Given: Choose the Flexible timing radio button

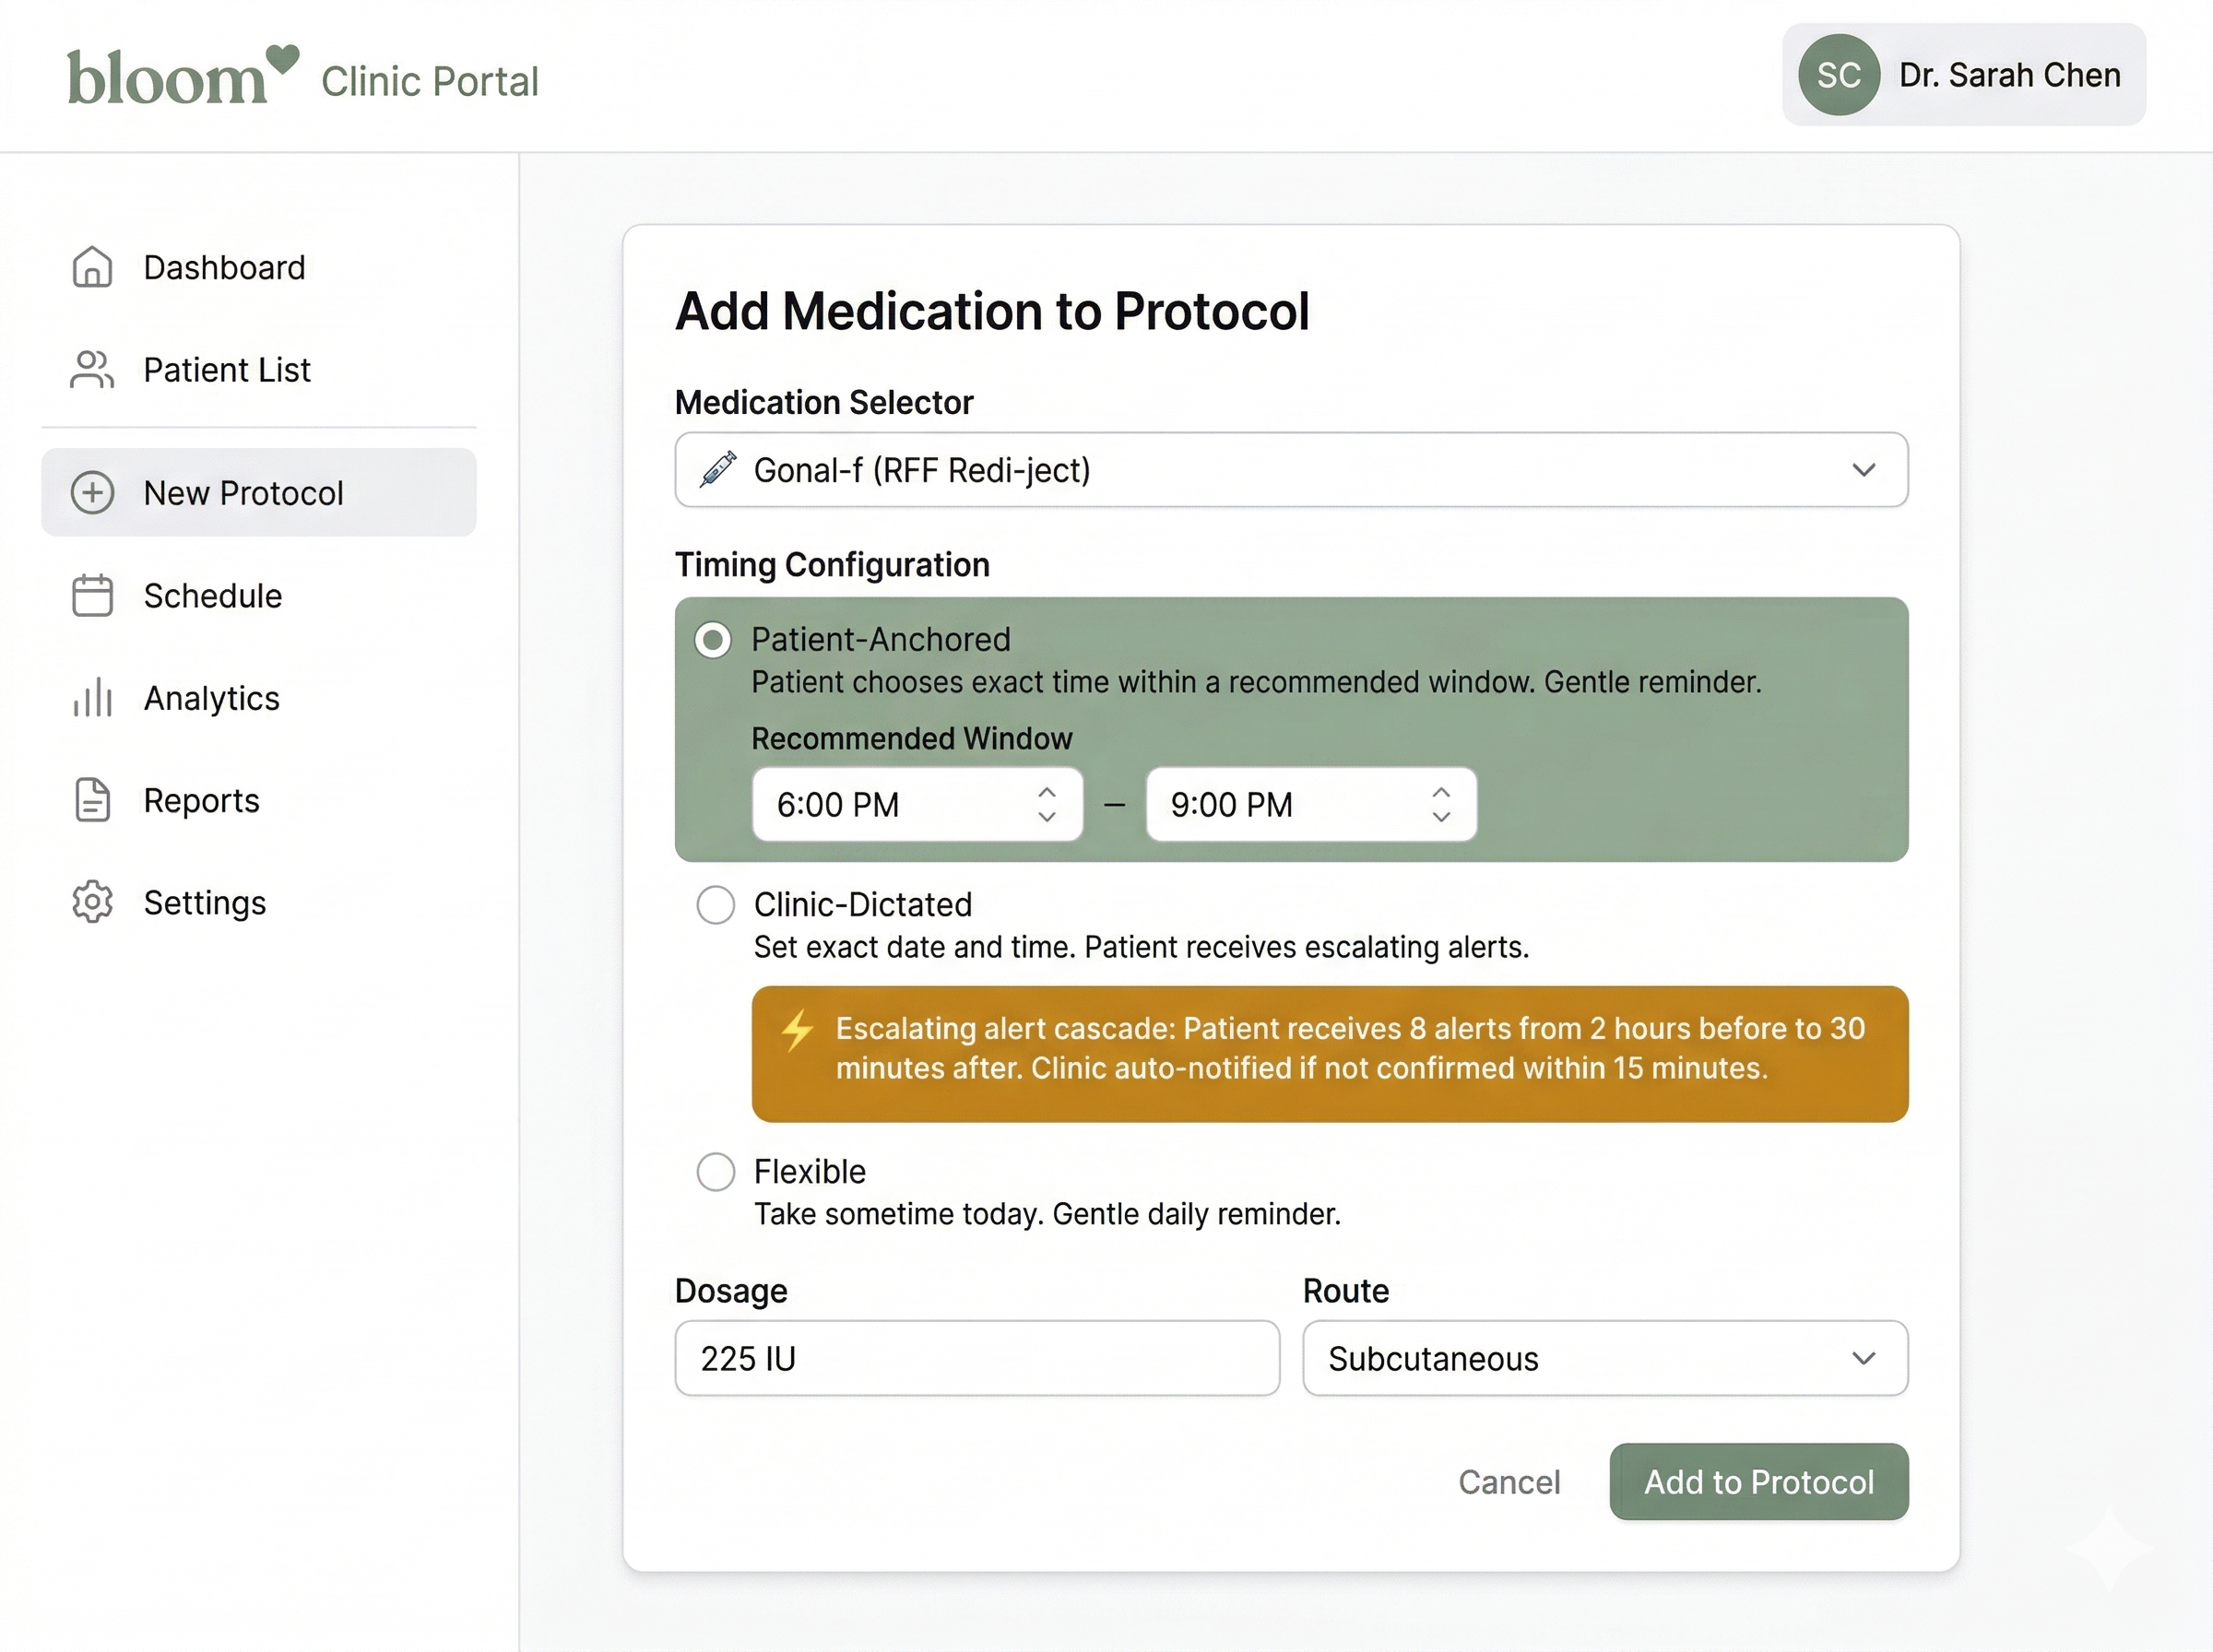Looking at the screenshot, I should pos(715,1172).
